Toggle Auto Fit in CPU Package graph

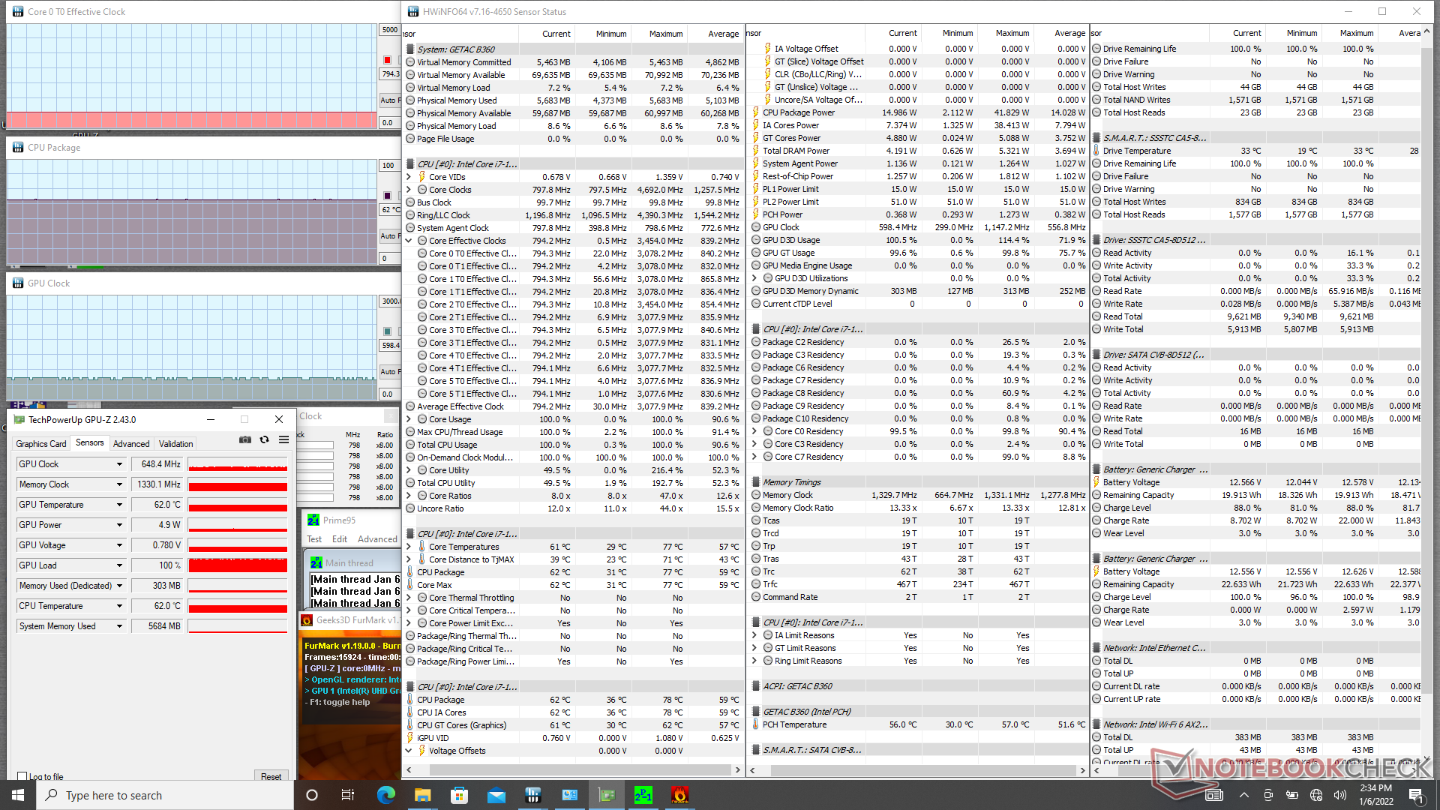(x=388, y=235)
